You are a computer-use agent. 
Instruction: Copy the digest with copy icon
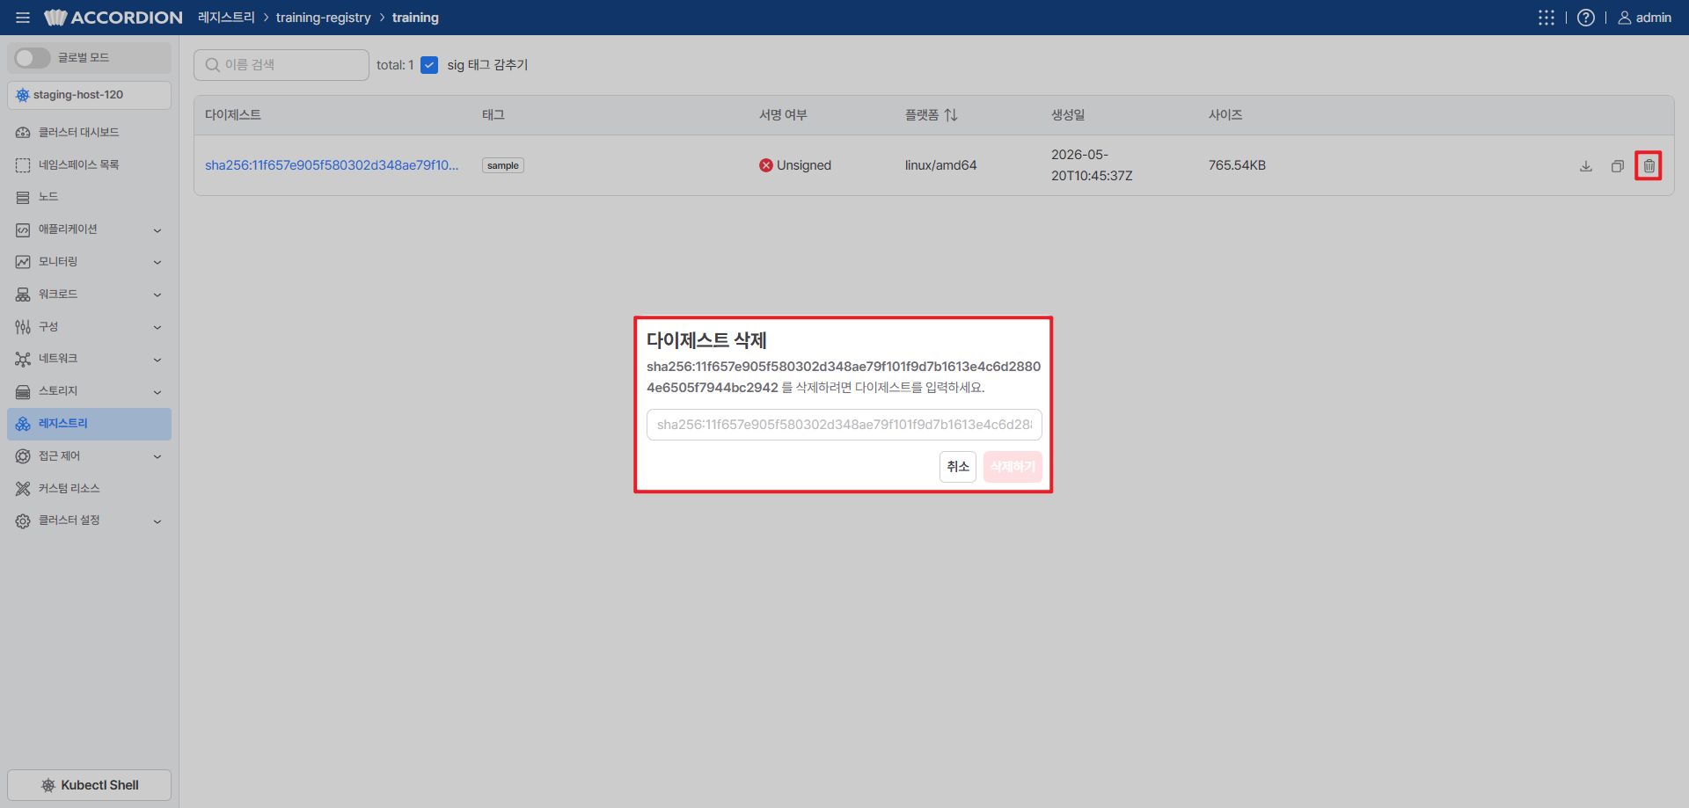coord(1617,166)
